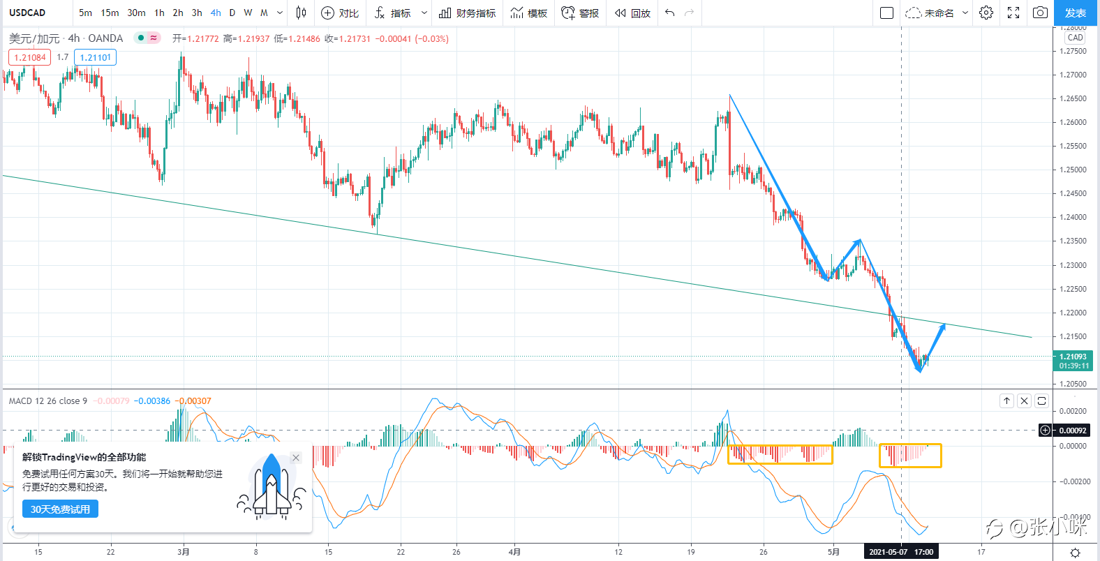Viewport: 1100px width, 561px height.
Task: Take a chart snapshot with the camera
Action: click(x=1040, y=13)
